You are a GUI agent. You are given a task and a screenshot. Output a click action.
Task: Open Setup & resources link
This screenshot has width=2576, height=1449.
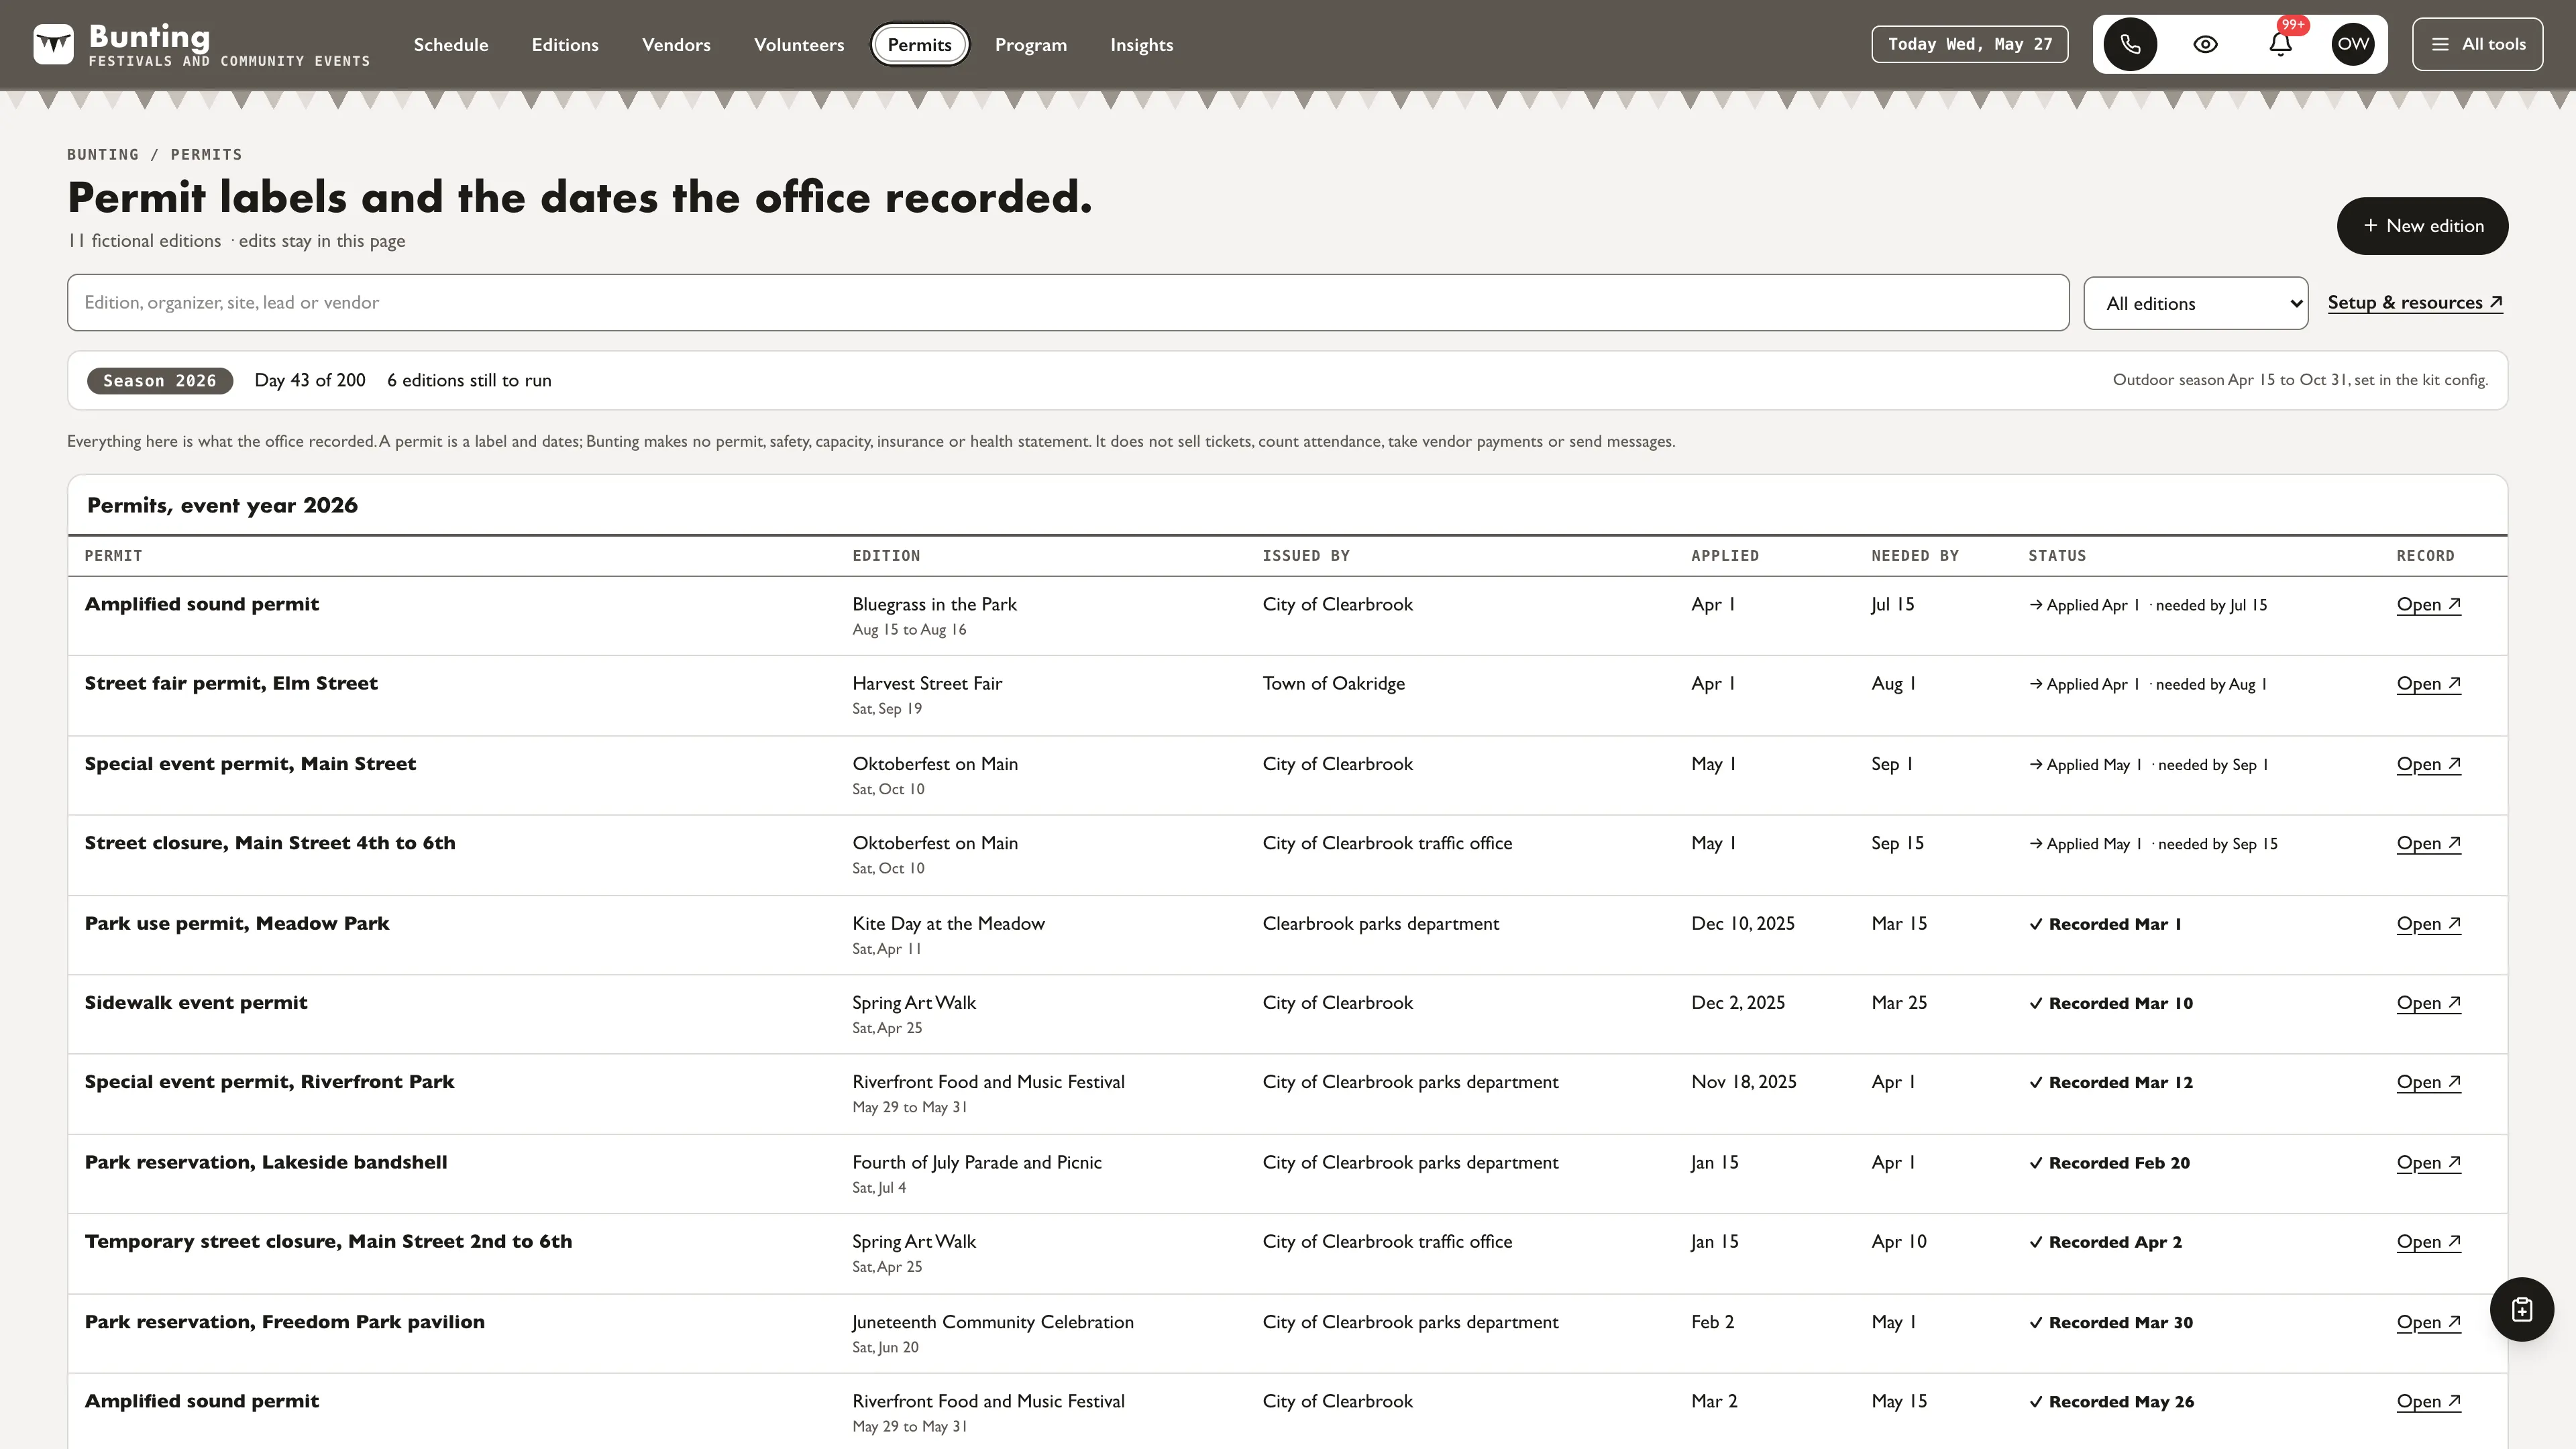[2415, 302]
